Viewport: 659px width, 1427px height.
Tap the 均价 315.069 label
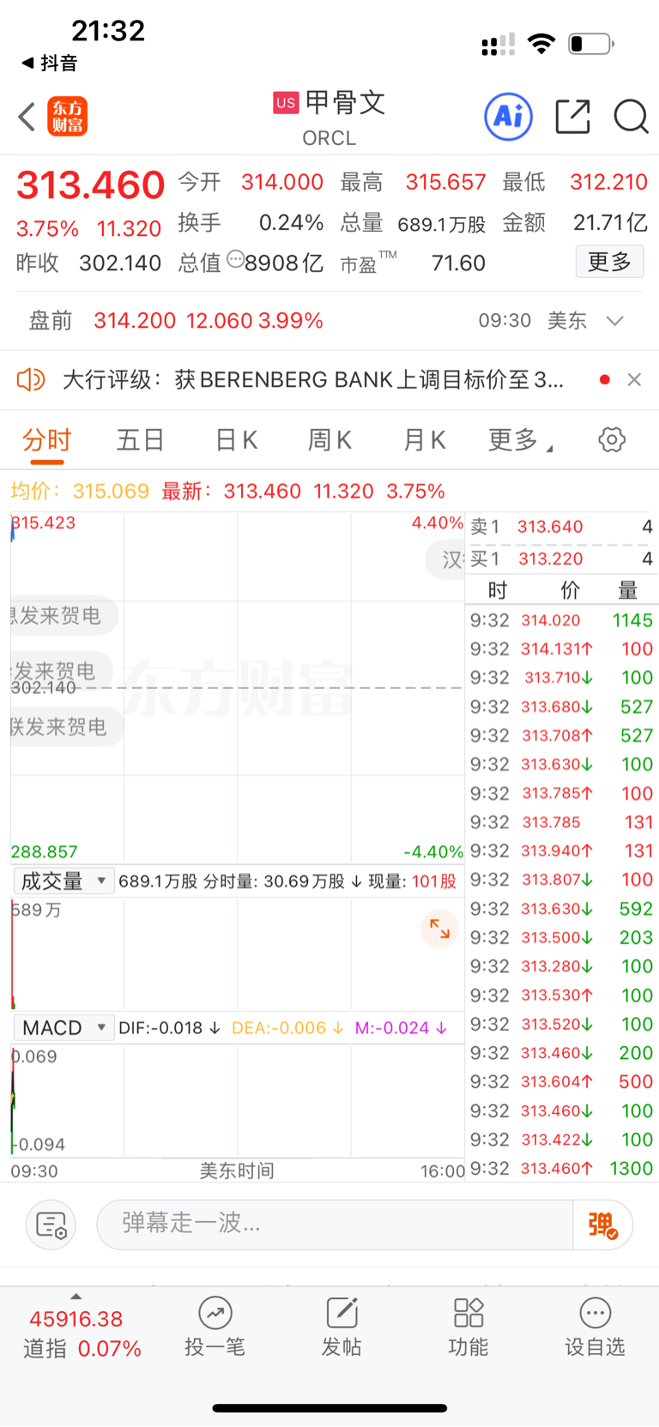pos(80,492)
